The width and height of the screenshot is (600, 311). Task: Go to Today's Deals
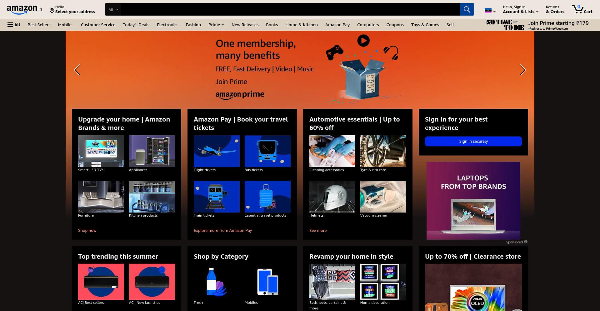click(136, 25)
